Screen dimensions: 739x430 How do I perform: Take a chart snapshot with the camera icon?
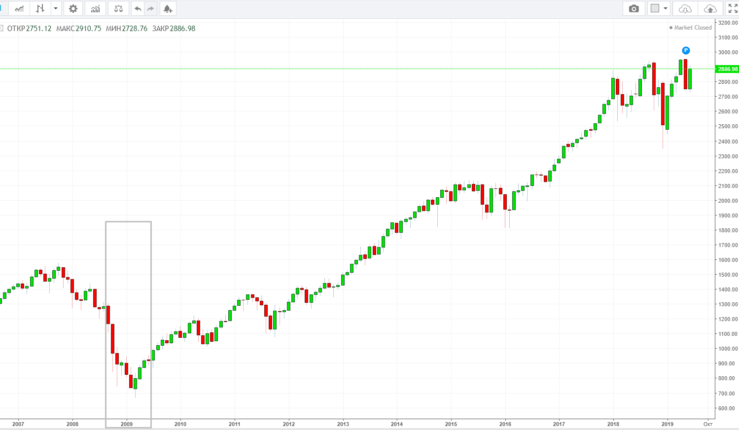point(634,8)
